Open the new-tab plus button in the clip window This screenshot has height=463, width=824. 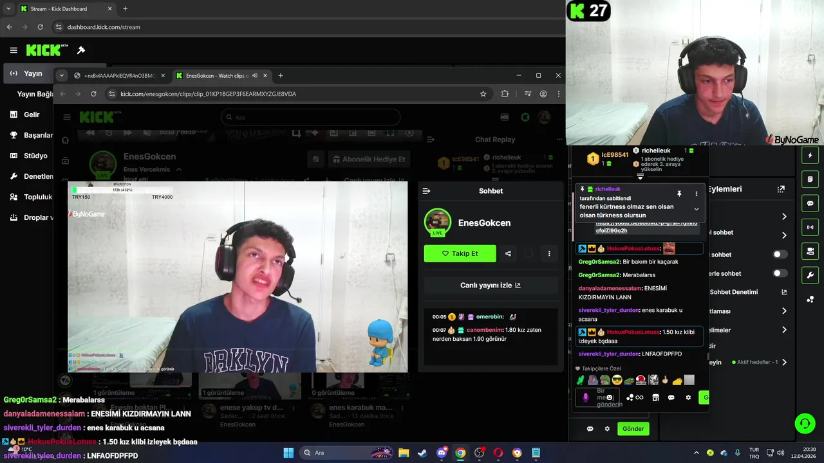coord(280,75)
